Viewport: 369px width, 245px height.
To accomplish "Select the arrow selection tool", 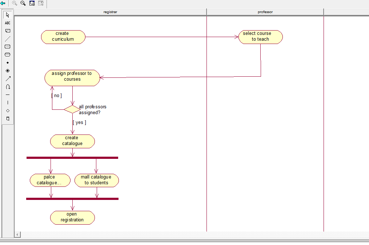I will (8, 15).
